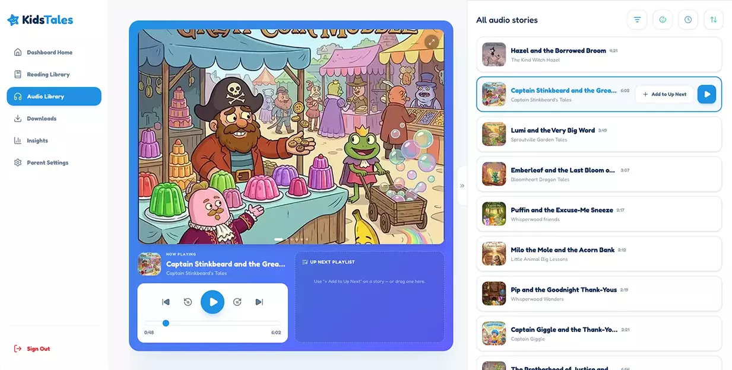Click the All audio stories heading
Screen dimensions: 732x370
click(507, 20)
